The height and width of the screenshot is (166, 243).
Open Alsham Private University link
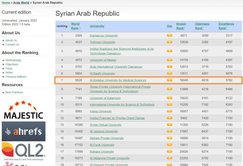click(107, 138)
